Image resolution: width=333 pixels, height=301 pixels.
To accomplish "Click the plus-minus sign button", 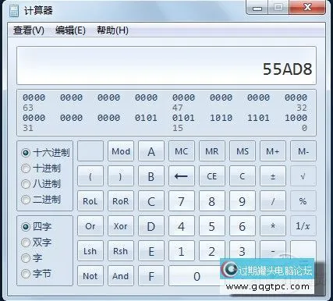I will click(x=273, y=176).
